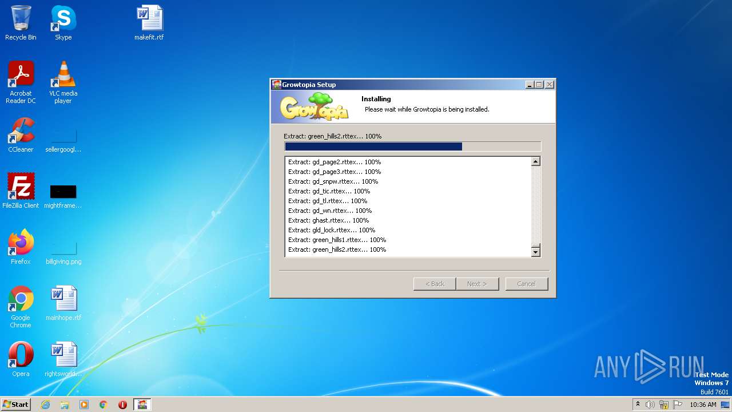The width and height of the screenshot is (732, 412).
Task: Click the log's scroll down arrow
Action: point(536,252)
